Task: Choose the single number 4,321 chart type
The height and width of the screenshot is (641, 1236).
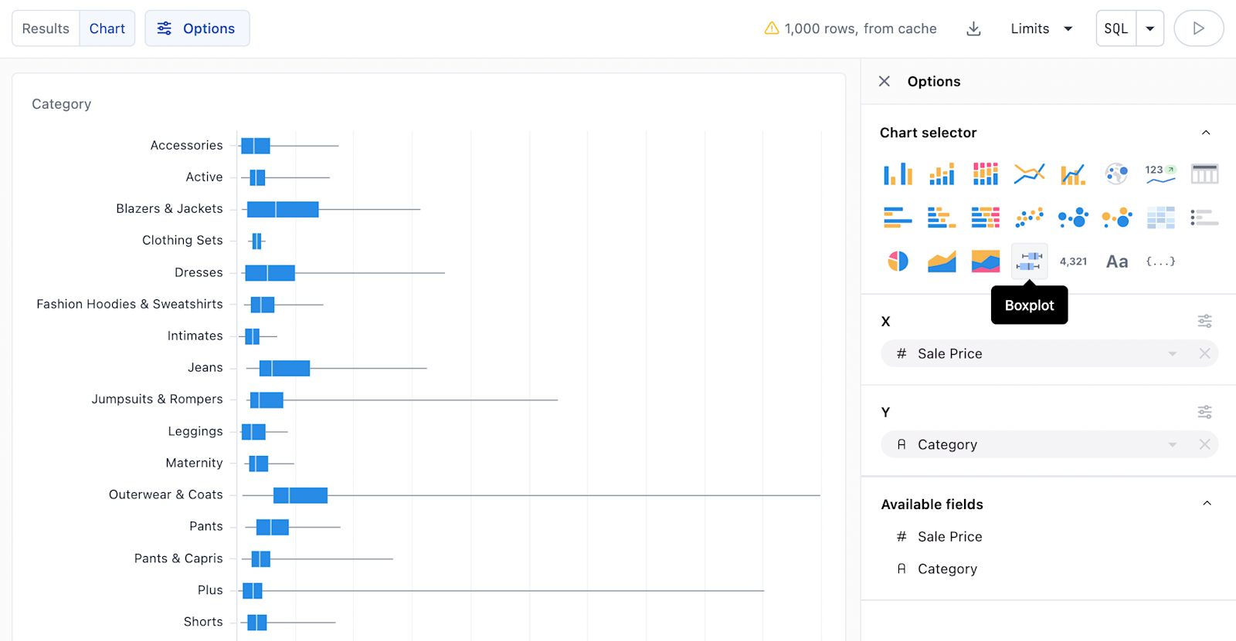Action: 1073,261
